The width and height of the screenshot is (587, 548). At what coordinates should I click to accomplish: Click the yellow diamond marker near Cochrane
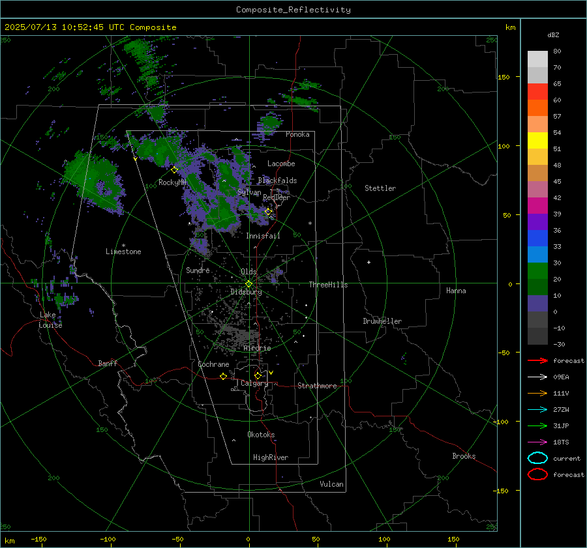click(223, 376)
